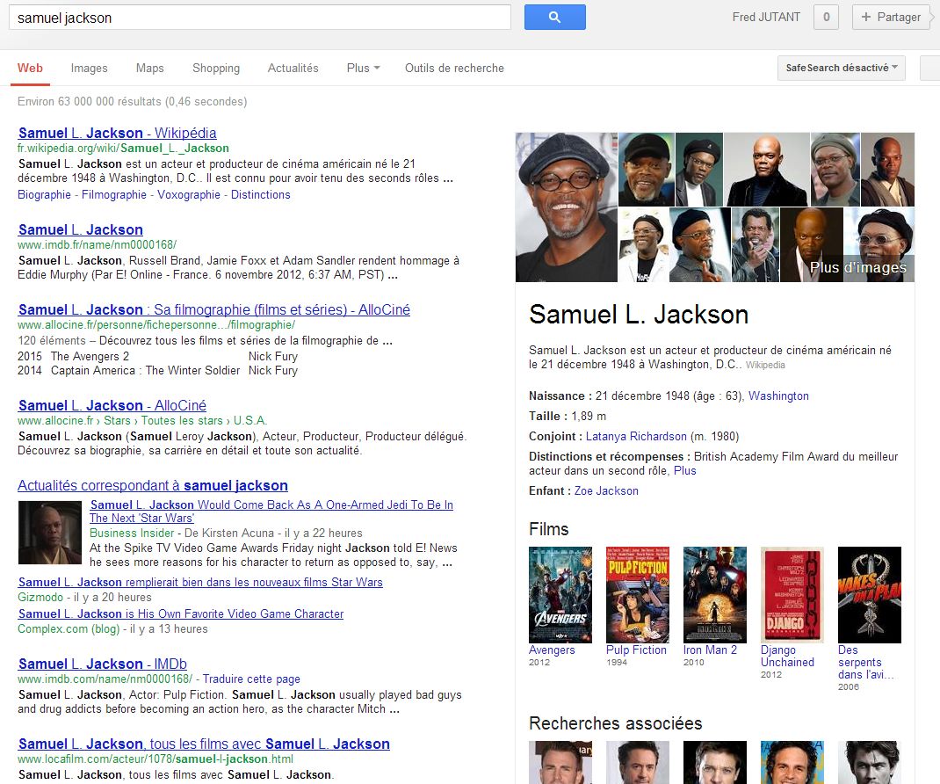Viewport: 940px width, 784px height.
Task: Open Des serpents dans l'avi… title link
Action: pos(866,662)
